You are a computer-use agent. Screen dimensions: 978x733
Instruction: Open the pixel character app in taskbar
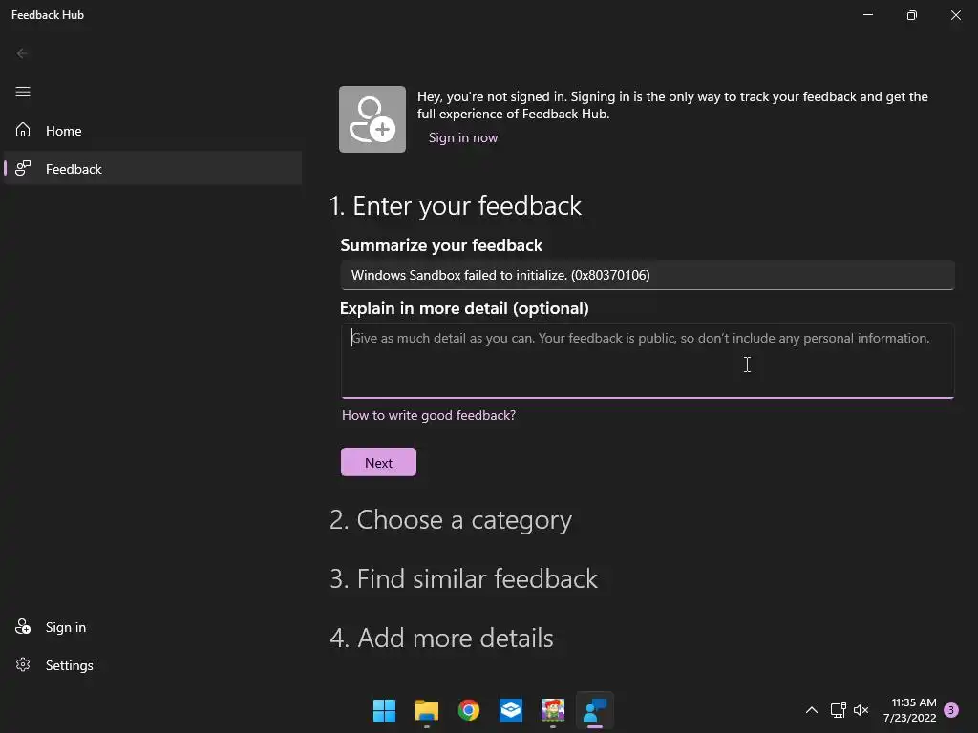coord(553,710)
